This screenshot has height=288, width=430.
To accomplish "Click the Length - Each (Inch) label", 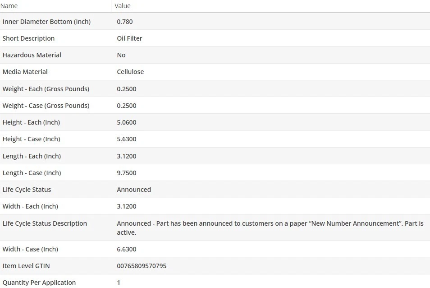I will click(x=32, y=156).
